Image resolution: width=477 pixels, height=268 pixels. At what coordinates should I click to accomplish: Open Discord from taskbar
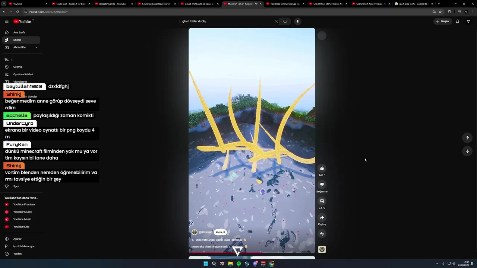pos(255,264)
